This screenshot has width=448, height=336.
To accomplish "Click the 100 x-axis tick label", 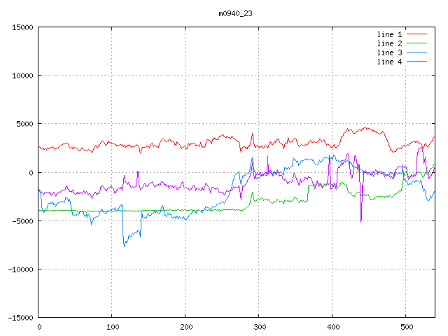I will [112, 327].
